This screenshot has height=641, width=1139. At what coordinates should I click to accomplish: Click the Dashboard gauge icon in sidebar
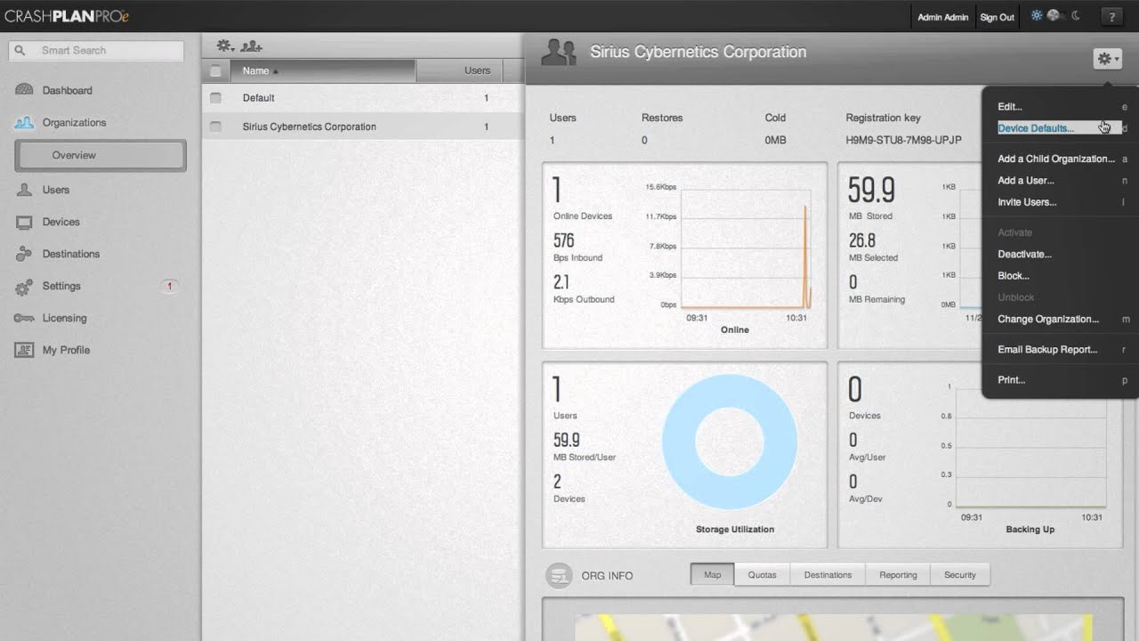click(24, 90)
